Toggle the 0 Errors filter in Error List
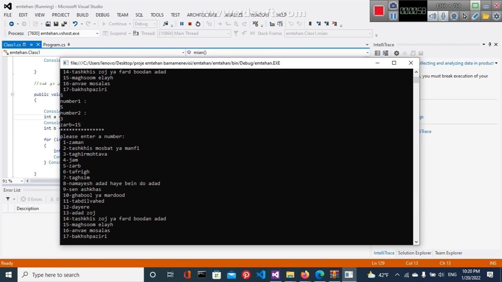The height and width of the screenshot is (282, 502). [31, 199]
